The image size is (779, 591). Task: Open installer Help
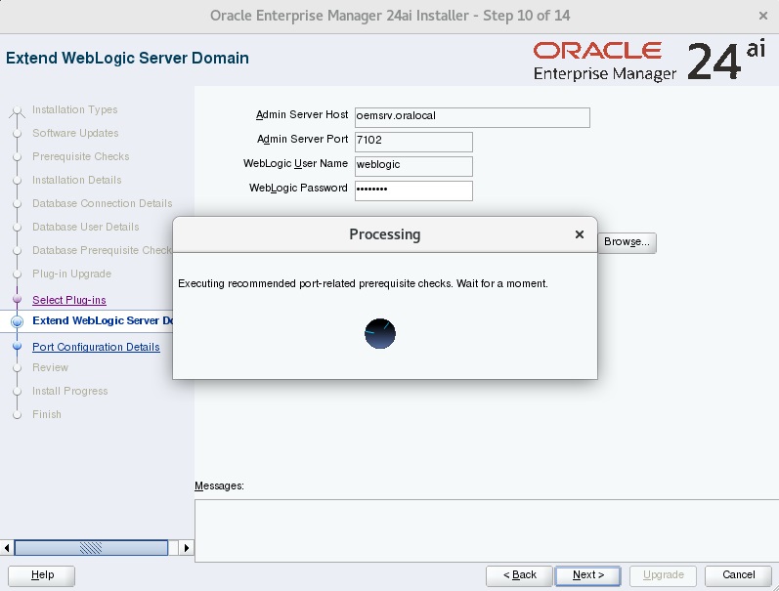point(42,575)
